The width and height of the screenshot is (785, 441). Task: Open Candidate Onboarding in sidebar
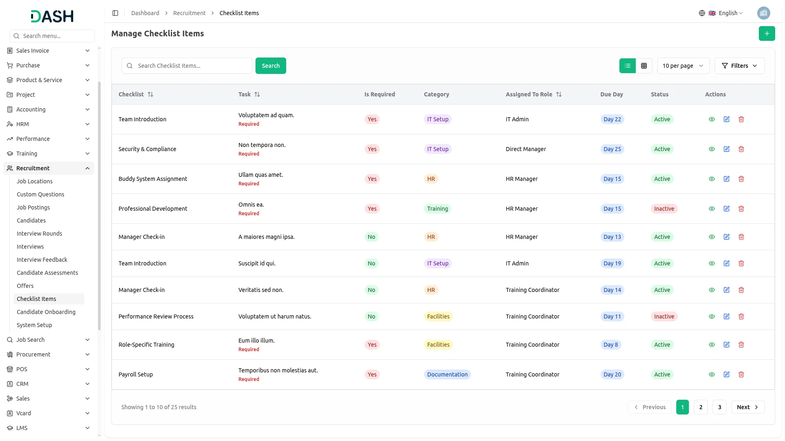point(46,312)
